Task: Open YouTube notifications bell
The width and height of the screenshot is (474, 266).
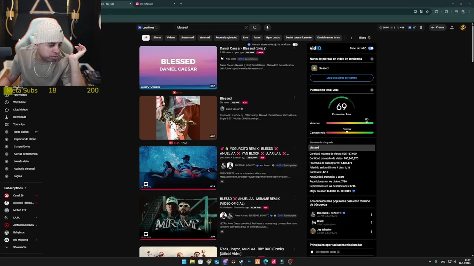Action: pyautogui.click(x=452, y=27)
